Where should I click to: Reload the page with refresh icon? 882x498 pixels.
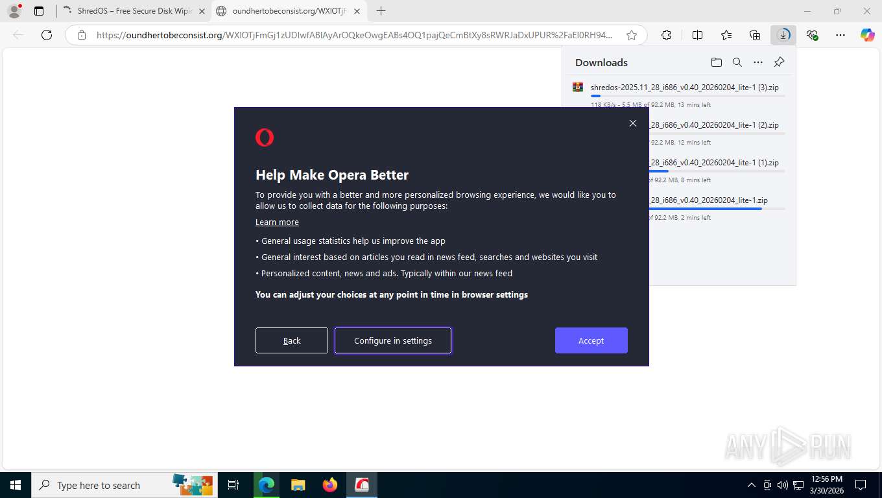click(47, 35)
